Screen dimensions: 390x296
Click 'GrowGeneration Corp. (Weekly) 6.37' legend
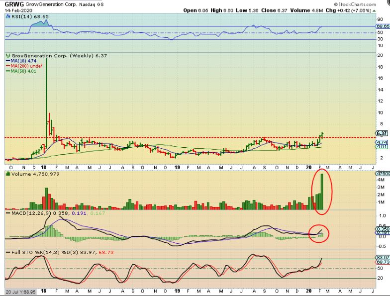point(59,56)
